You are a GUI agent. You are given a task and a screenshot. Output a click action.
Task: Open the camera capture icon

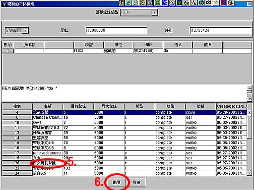point(208,2)
